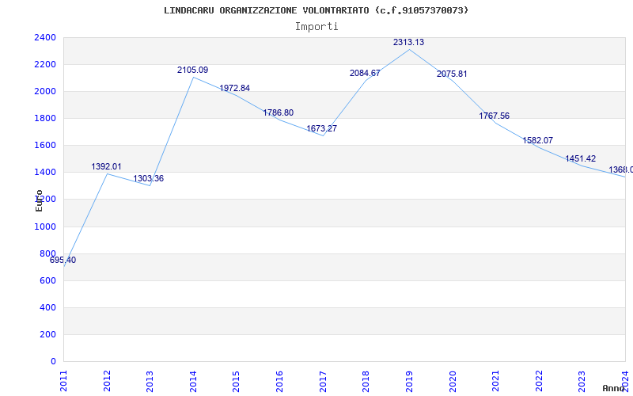The width and height of the screenshot is (633, 396).
Task: Click the 2015 year axis label
Action: pyautogui.click(x=237, y=381)
